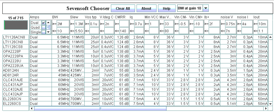
Task: Click the results table scroll-up arrow
Action: coord(270,37)
